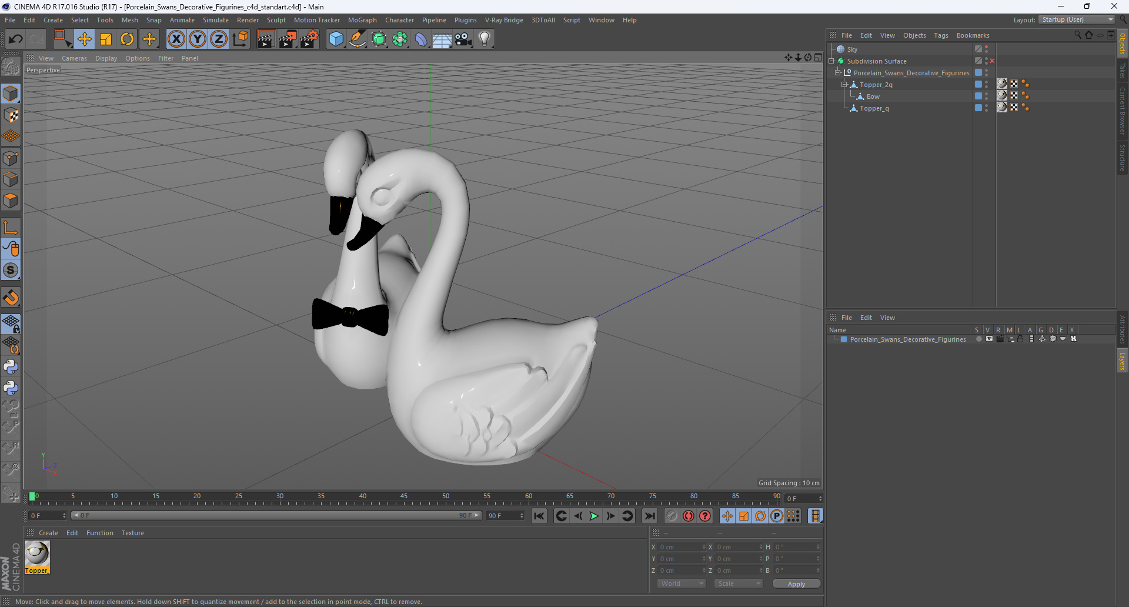This screenshot has height=607, width=1129.
Task: Collapse the Topper_2q object node
Action: 844,85
